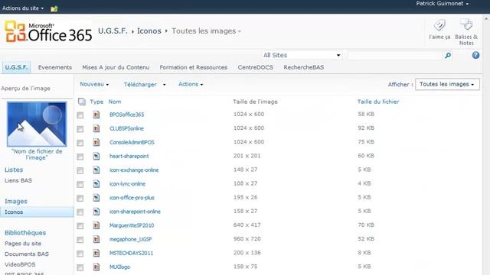Click the file type icon for MUGlogo
Viewport: 490px width, 275px height.
point(96,267)
